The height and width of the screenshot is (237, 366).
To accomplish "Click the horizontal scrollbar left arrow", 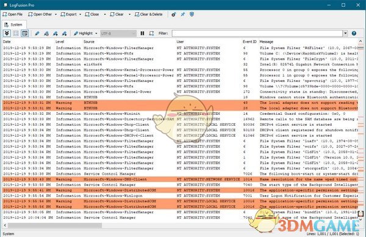I will pyautogui.click(x=5, y=225).
